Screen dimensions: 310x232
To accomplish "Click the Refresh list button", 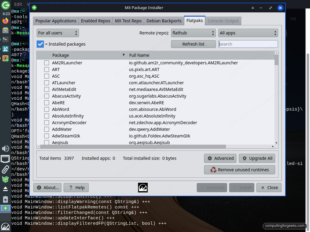I will (x=193, y=44).
